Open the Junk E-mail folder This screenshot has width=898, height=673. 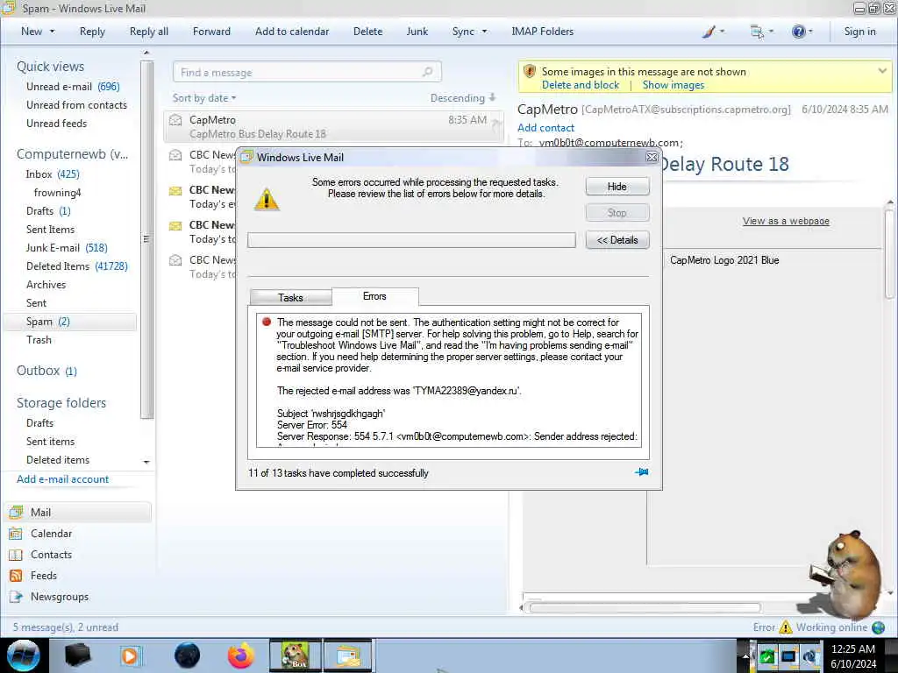pyautogui.click(x=67, y=248)
